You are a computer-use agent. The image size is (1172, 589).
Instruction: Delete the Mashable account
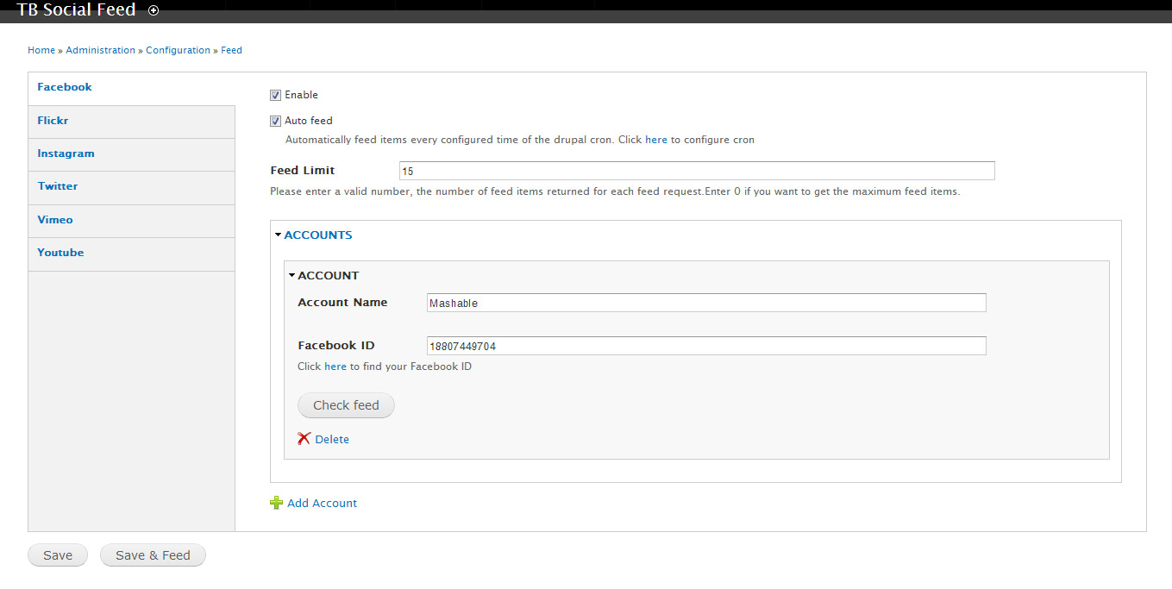tap(332, 439)
